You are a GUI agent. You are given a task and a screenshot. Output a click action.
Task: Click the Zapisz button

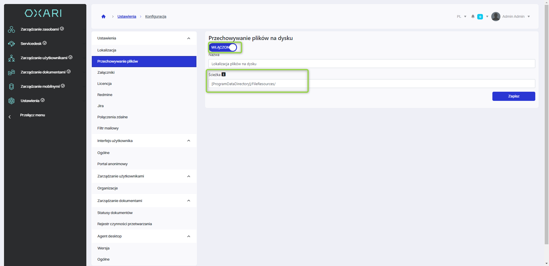click(514, 96)
